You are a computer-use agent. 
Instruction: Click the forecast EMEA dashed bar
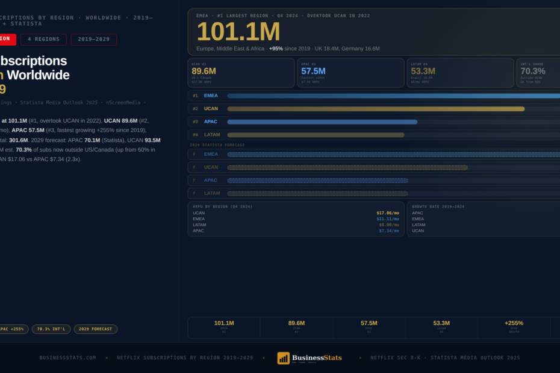coord(394,155)
